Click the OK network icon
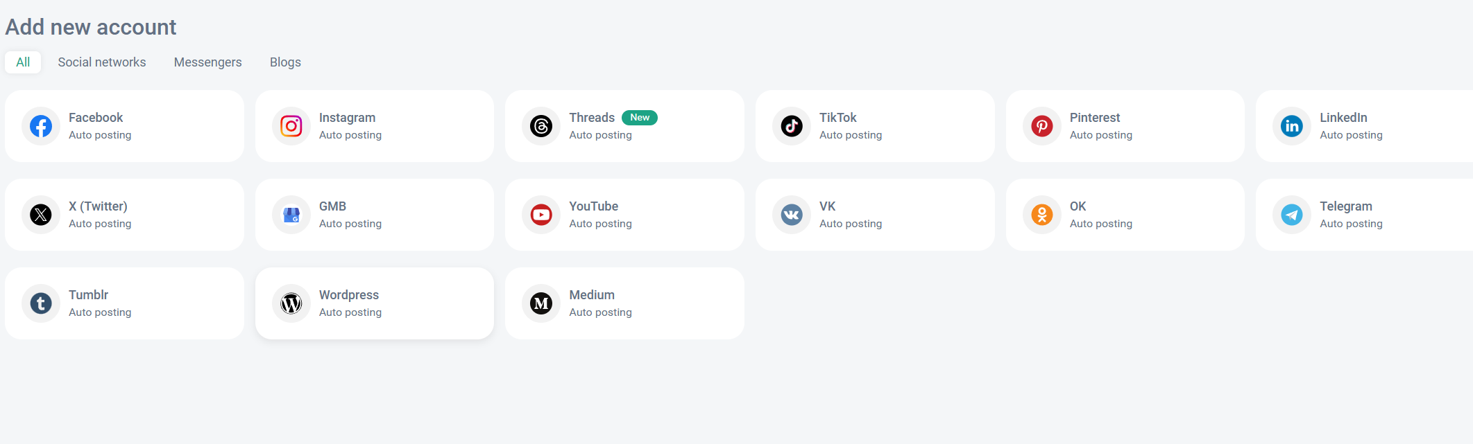This screenshot has height=444, width=1473. click(x=1042, y=215)
